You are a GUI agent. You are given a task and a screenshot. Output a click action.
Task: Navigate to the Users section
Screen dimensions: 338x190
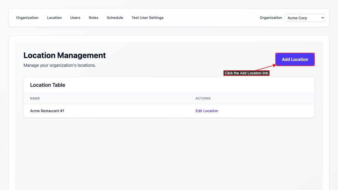click(75, 18)
